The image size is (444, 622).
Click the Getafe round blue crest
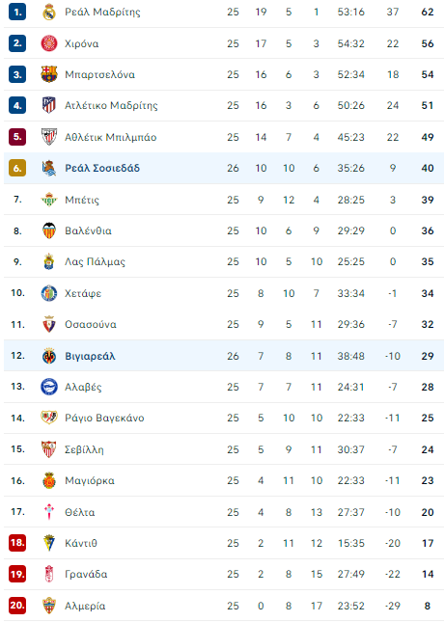[x=49, y=293]
